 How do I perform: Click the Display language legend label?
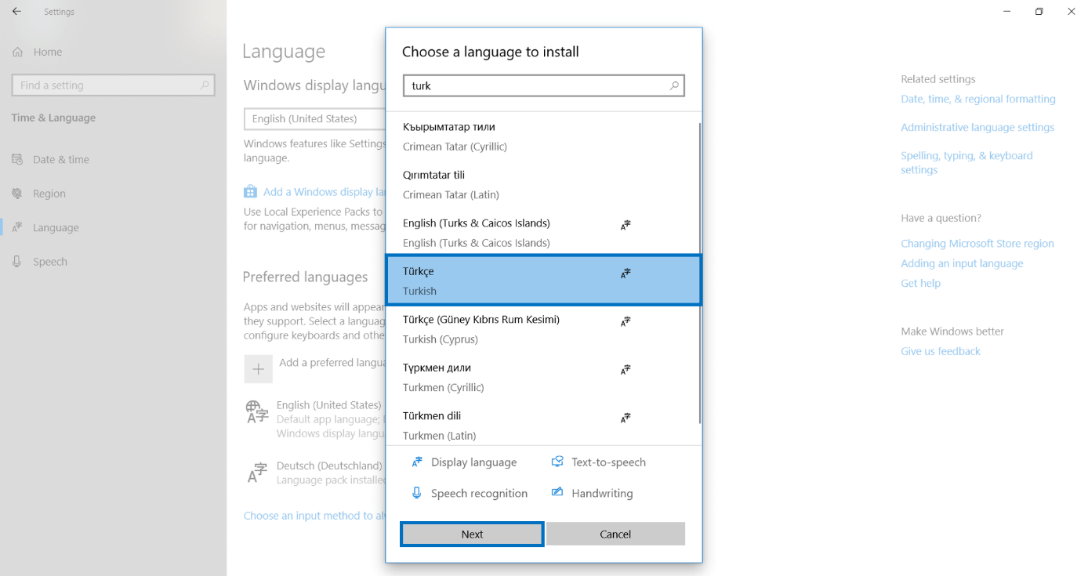(x=473, y=462)
